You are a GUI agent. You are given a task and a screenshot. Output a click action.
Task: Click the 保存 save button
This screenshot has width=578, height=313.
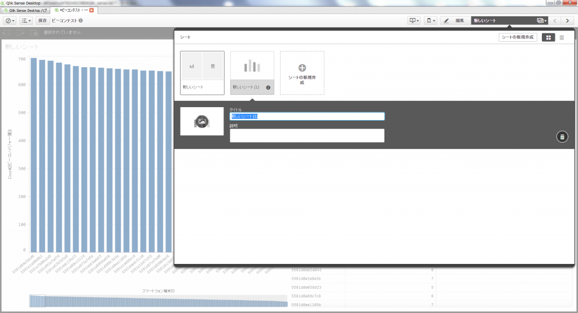[x=42, y=21]
